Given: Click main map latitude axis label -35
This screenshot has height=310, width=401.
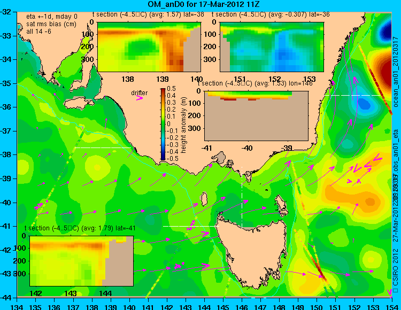Looking at the screenshot, I should (6, 83).
